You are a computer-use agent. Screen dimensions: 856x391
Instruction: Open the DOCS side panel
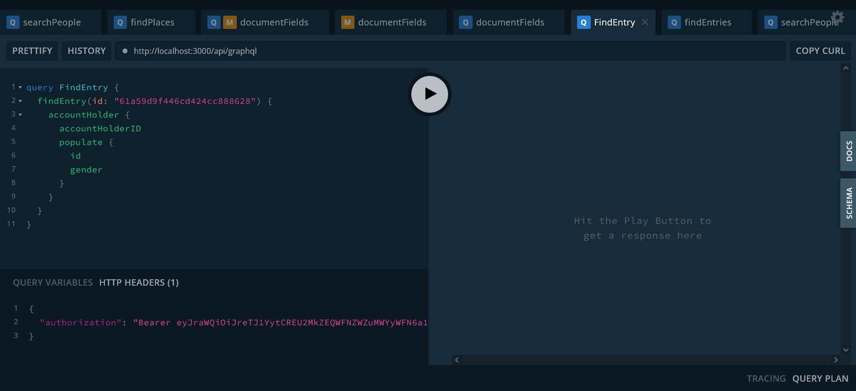[x=849, y=151]
